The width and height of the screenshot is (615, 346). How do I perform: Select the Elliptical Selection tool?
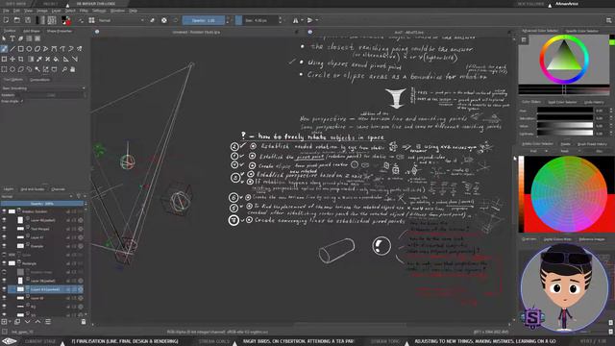(12, 69)
